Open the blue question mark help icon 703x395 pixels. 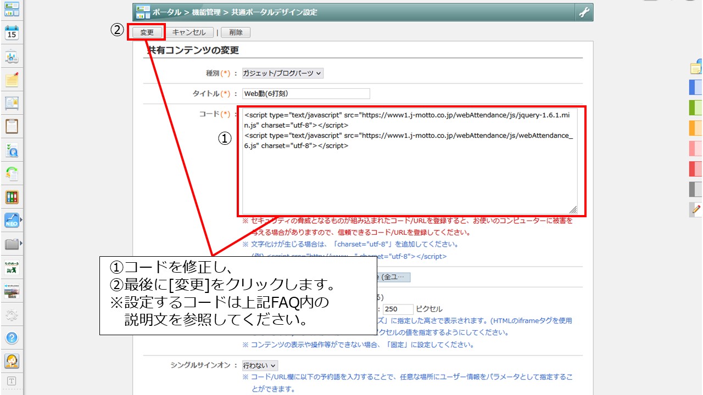12,337
